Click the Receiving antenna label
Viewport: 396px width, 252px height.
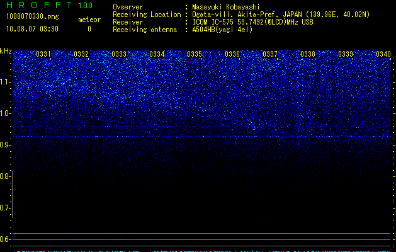coord(145,30)
